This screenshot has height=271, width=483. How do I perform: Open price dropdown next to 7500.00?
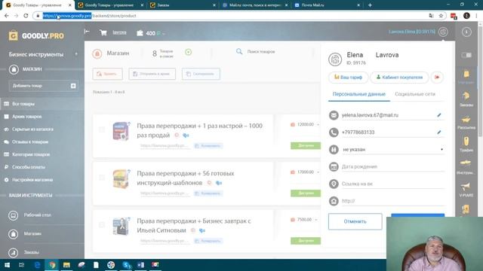point(316,220)
